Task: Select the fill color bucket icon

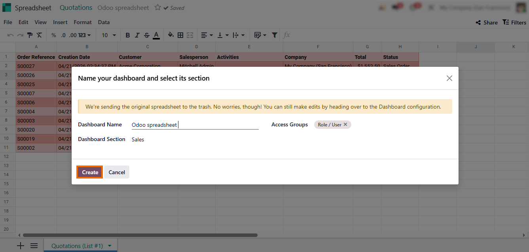Action: tap(171, 35)
